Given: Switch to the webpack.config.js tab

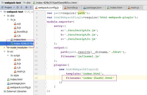Looking at the screenshot, I should (x=49, y=8).
